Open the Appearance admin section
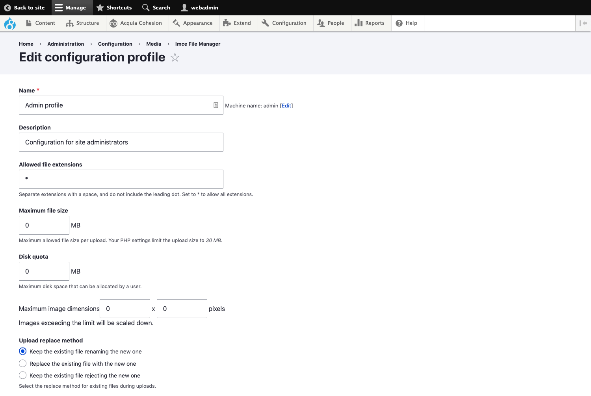This screenshot has width=591, height=396. point(193,23)
